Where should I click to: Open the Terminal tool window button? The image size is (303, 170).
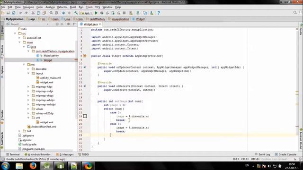coord(13,154)
